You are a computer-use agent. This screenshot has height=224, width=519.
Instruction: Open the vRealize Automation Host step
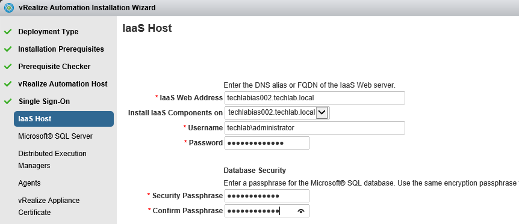coord(63,84)
